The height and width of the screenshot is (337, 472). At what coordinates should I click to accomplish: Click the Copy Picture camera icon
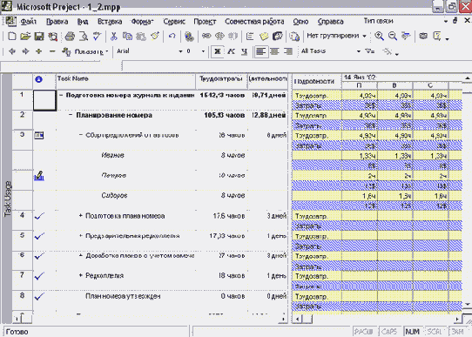423,37
